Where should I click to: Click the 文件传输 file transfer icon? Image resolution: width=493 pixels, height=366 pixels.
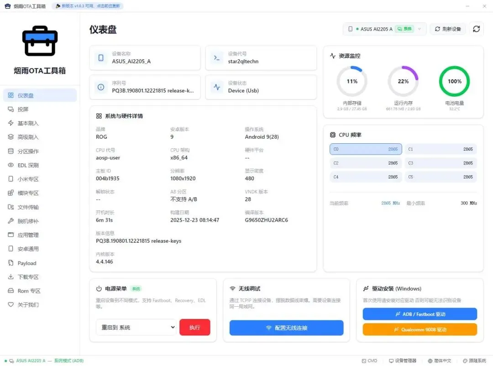(10, 207)
